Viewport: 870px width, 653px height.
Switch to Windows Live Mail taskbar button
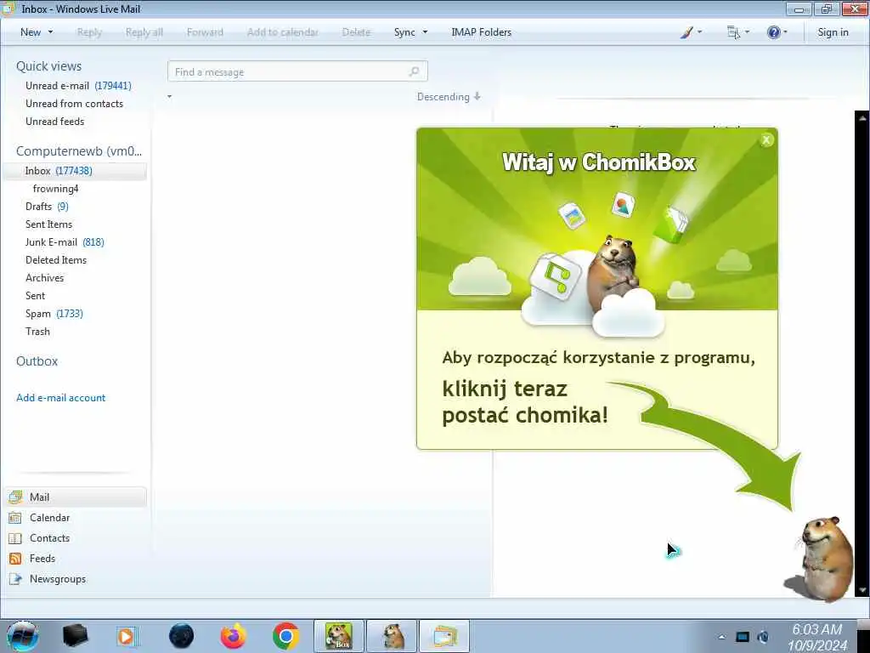444,636
